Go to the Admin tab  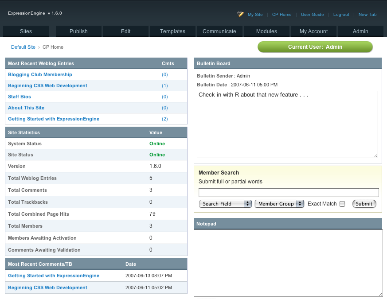(360, 31)
